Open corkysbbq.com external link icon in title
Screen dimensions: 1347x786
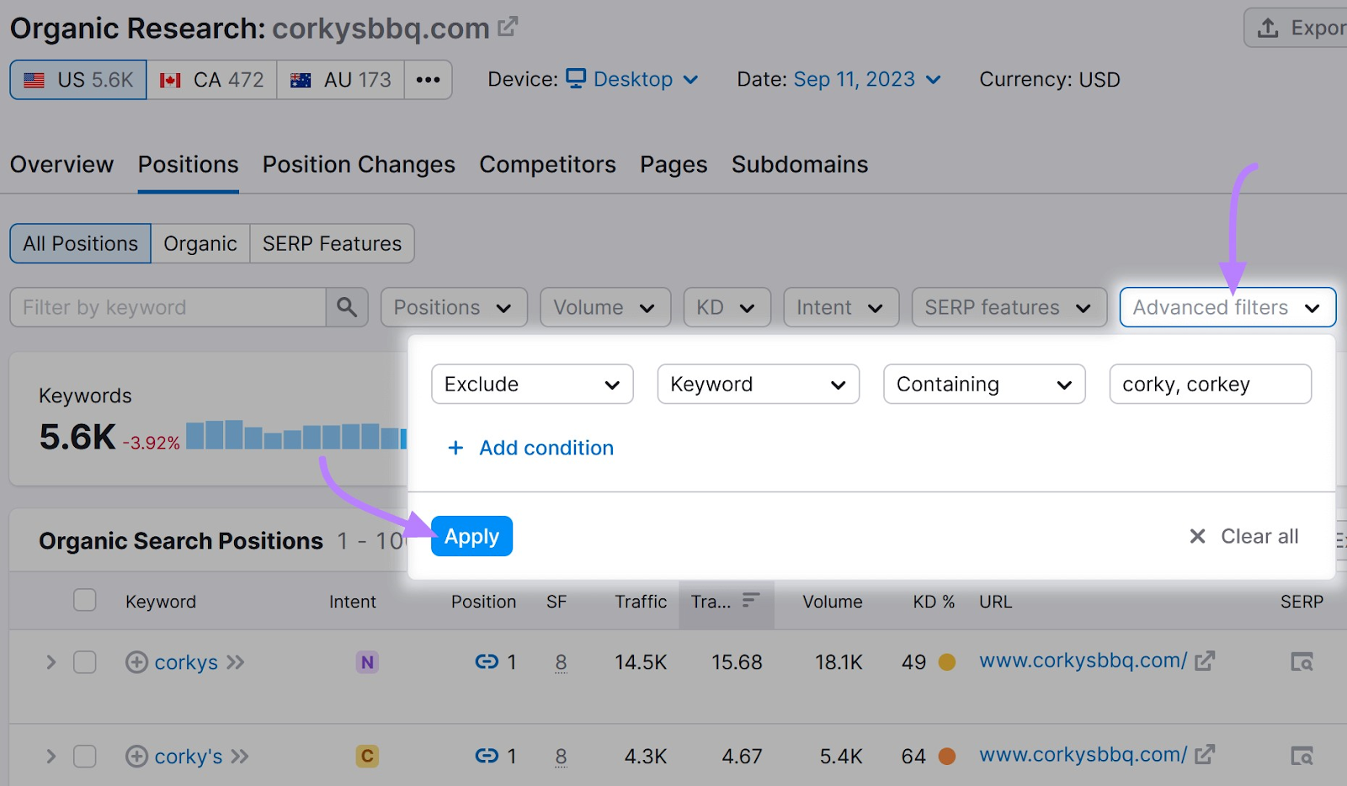tap(507, 27)
